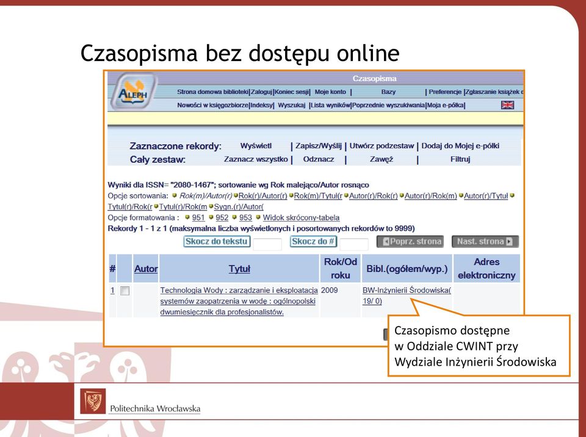Go to Indeksy page
Viewport: 586px width, 437px height.
click(x=262, y=105)
